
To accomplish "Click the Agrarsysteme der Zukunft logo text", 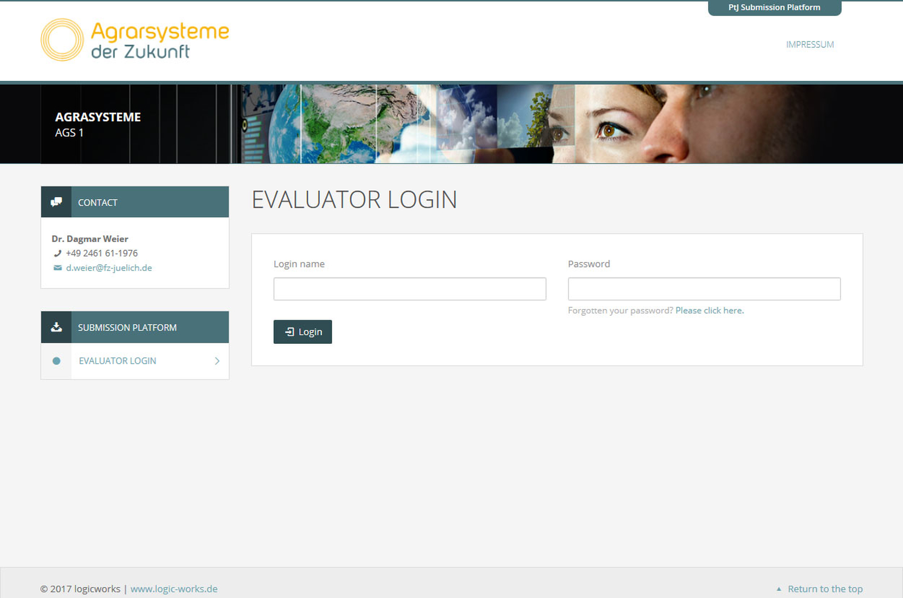I will coord(159,40).
